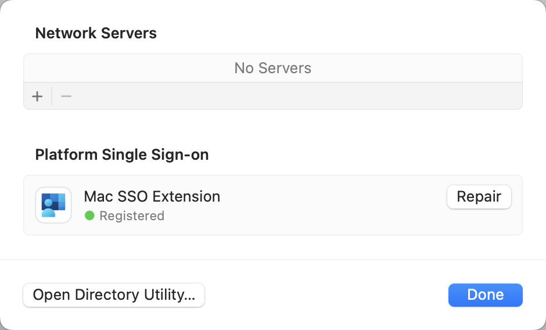Select the Mac SSO Extension app icon
Screen dimensions: 546x330
(x=53, y=205)
